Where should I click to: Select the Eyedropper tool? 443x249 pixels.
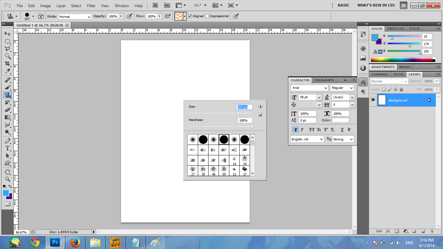click(x=7, y=71)
